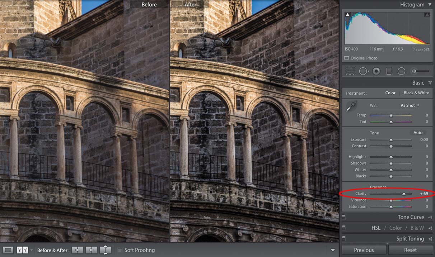Choose the Red Eye Correction tool

coord(376,71)
